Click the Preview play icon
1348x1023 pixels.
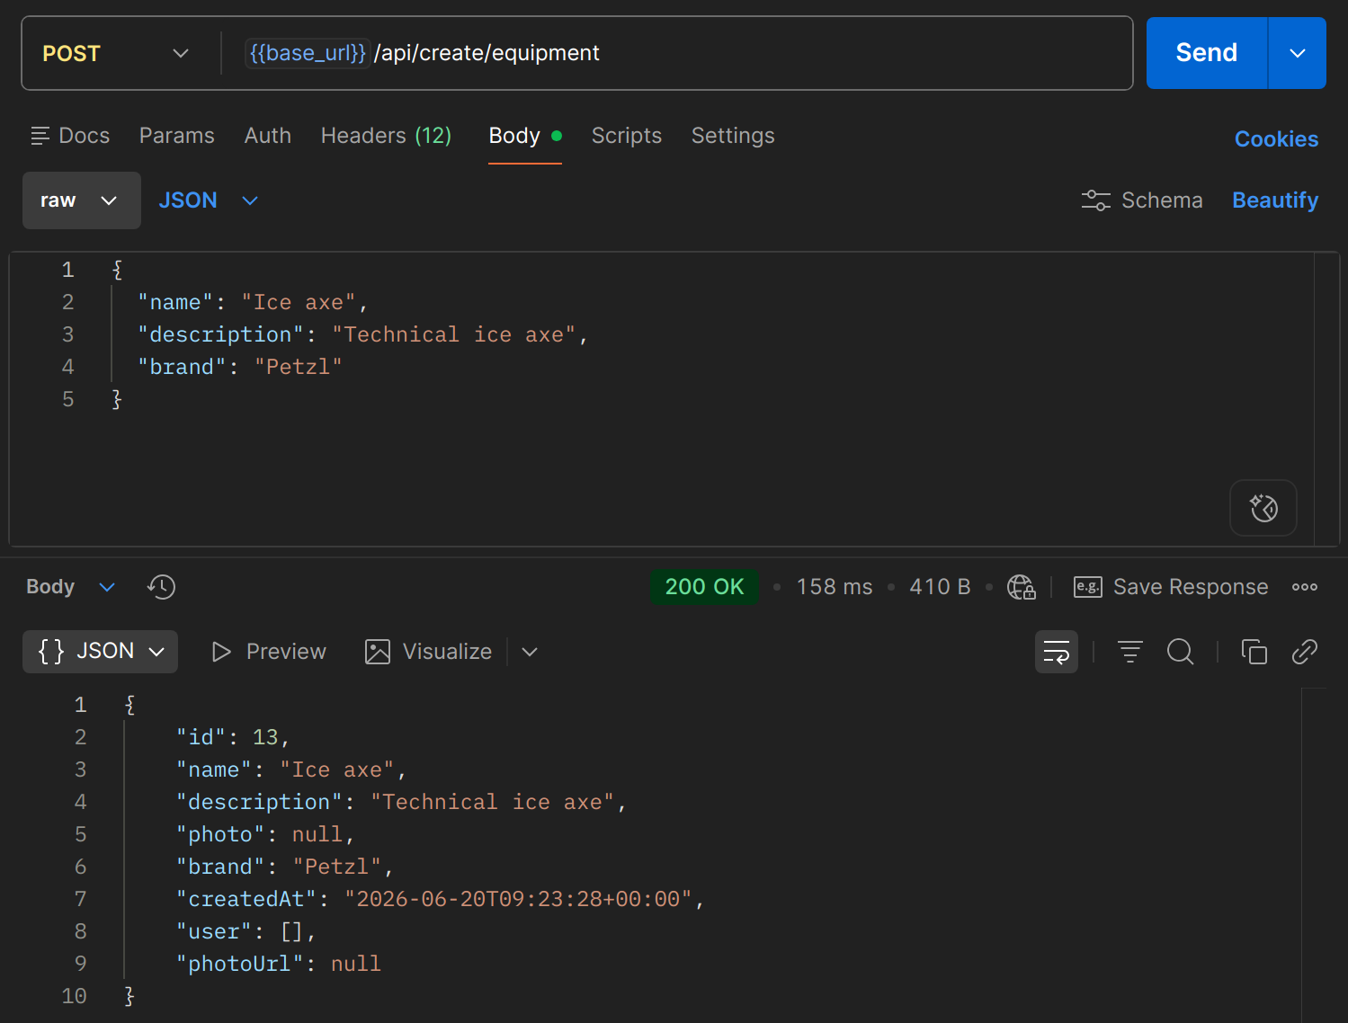pyautogui.click(x=221, y=652)
